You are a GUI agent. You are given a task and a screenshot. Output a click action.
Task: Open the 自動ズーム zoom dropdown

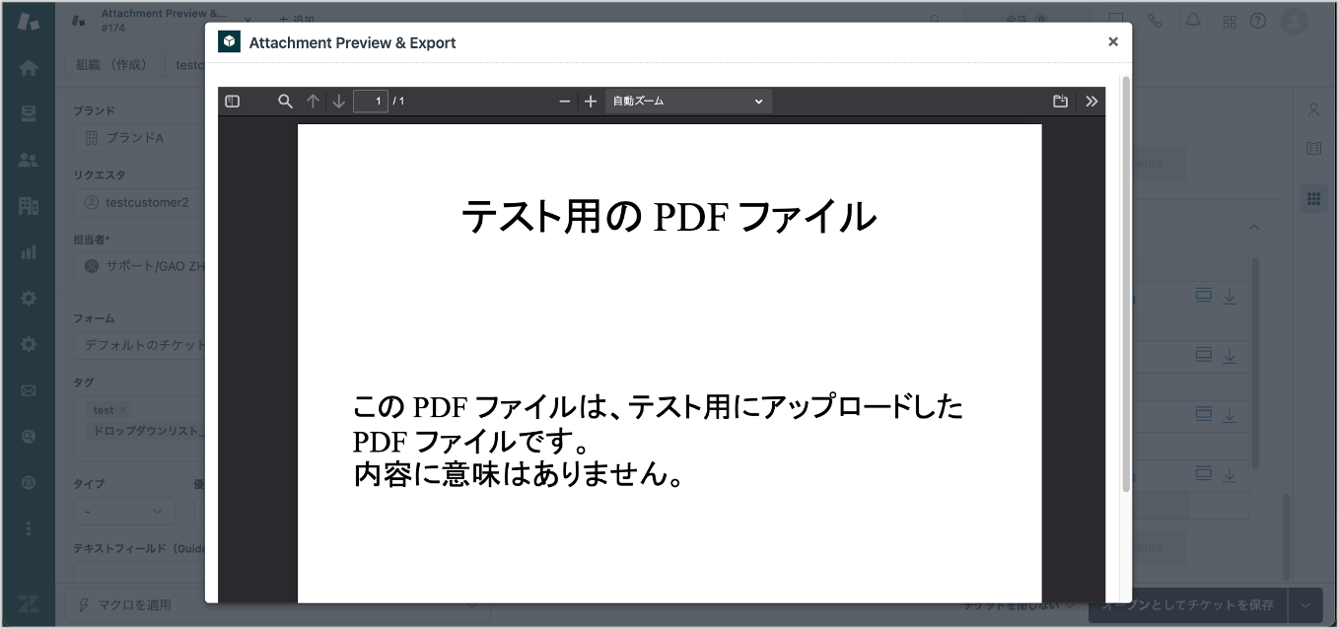pos(688,102)
